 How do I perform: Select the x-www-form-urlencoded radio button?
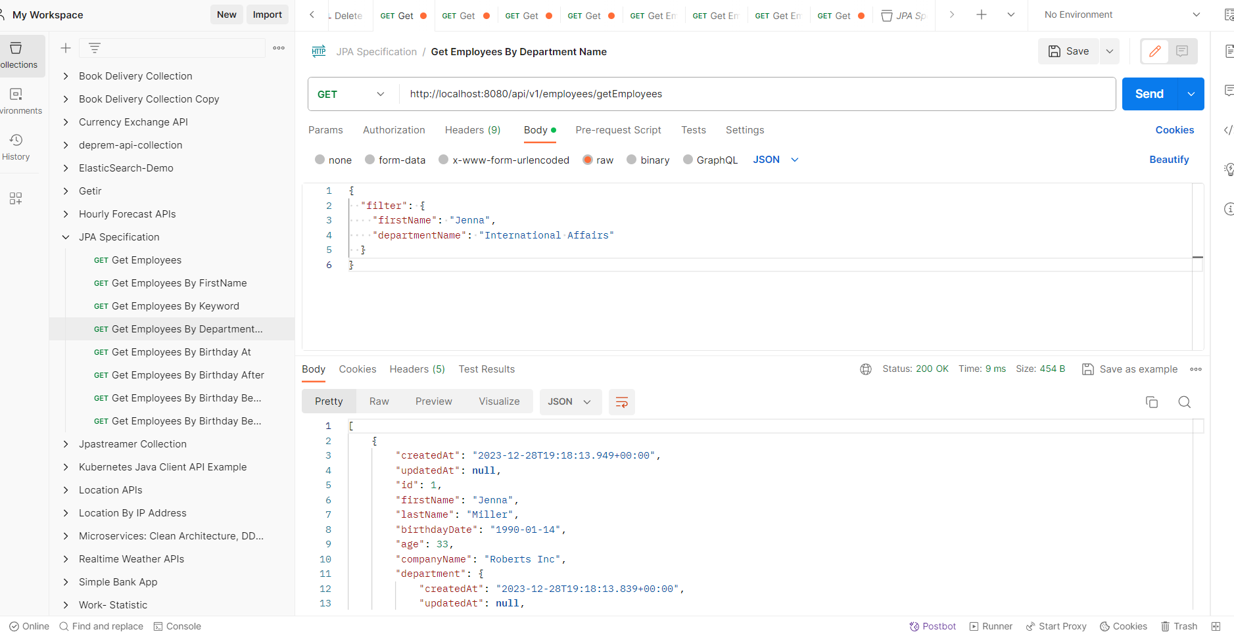pos(444,160)
